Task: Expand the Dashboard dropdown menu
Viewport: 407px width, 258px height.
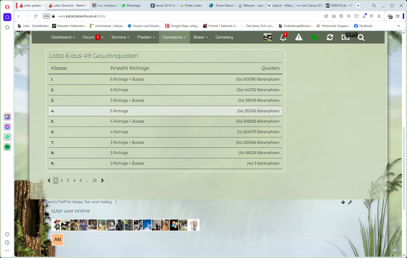Action: [63, 37]
